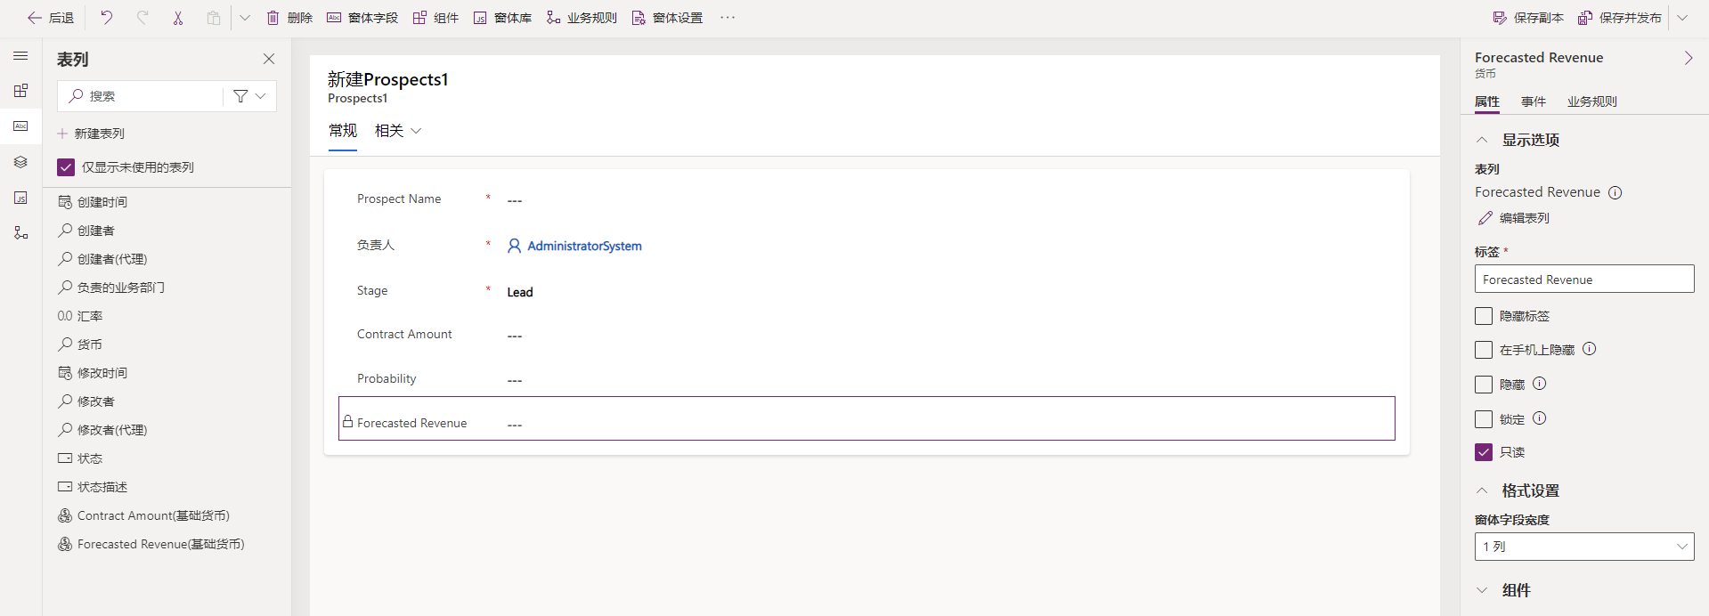
Task: Open the form libraries JS icon in the left rail
Action: click(x=20, y=198)
